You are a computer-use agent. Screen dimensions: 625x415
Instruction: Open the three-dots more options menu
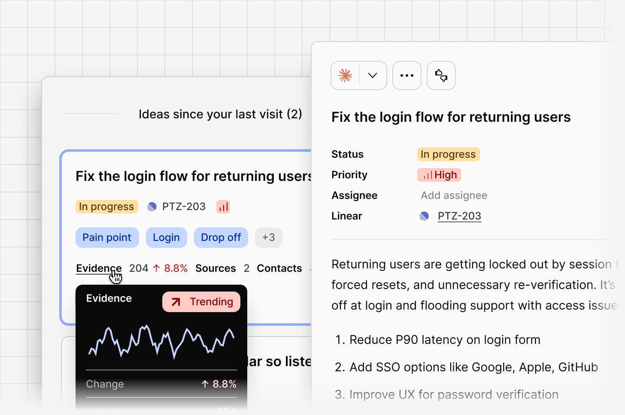pyautogui.click(x=407, y=75)
